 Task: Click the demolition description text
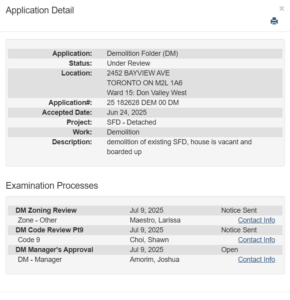(179, 142)
